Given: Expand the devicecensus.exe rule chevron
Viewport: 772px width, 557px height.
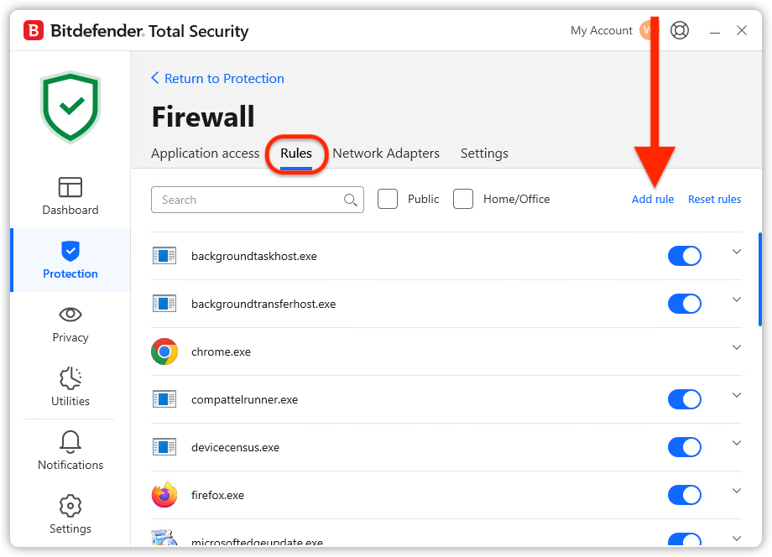Looking at the screenshot, I should (737, 443).
